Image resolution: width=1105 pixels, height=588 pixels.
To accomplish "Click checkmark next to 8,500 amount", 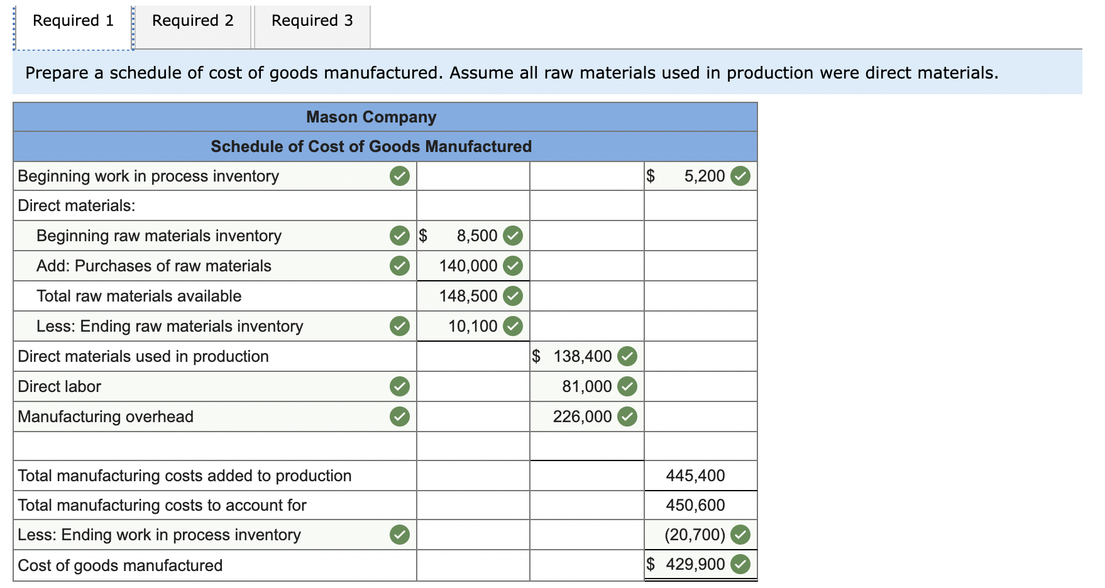I will click(513, 236).
